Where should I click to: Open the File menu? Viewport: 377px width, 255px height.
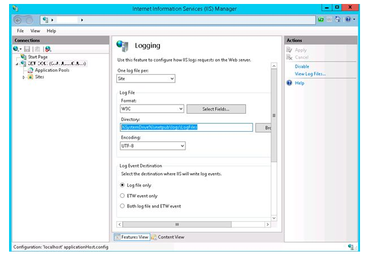20,31
